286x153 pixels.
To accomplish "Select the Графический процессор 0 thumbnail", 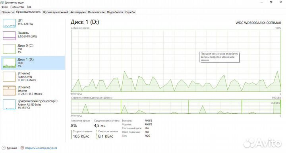I will [9, 105].
